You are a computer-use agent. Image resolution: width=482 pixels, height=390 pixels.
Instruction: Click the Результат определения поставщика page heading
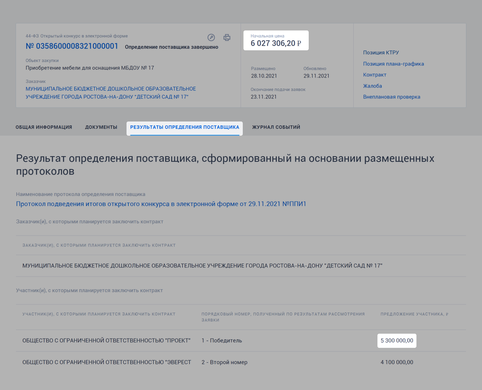225,165
